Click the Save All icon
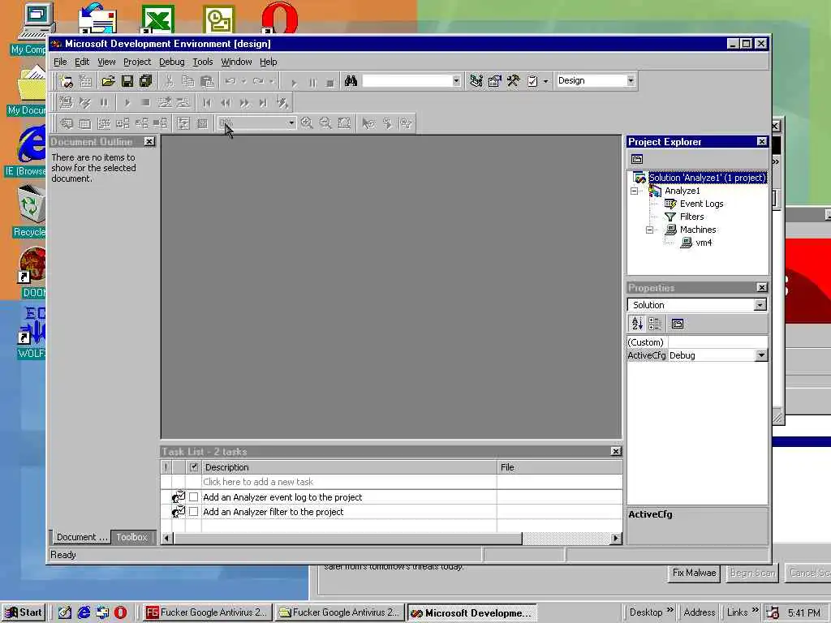This screenshot has width=831, height=623. [x=146, y=81]
